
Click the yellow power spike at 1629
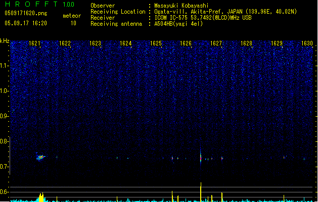[284, 198]
